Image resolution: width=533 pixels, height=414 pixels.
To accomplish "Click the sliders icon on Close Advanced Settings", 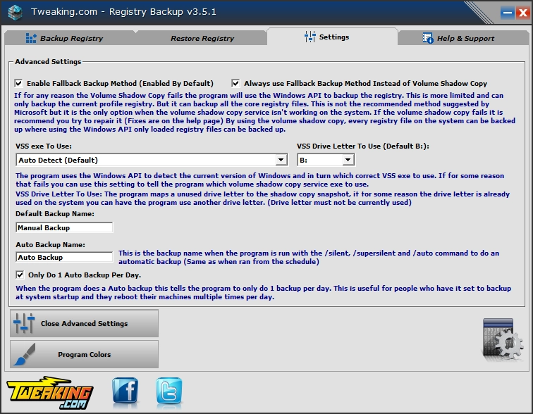I will [x=24, y=323].
